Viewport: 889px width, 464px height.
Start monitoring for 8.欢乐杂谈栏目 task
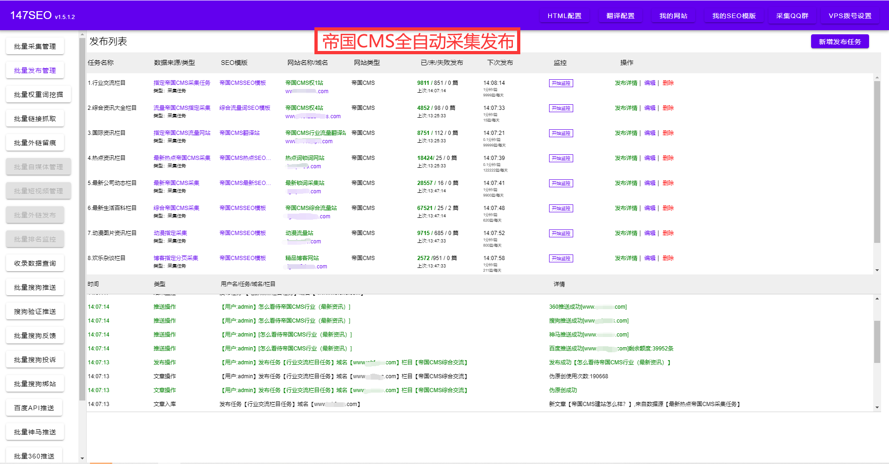pyautogui.click(x=561, y=259)
